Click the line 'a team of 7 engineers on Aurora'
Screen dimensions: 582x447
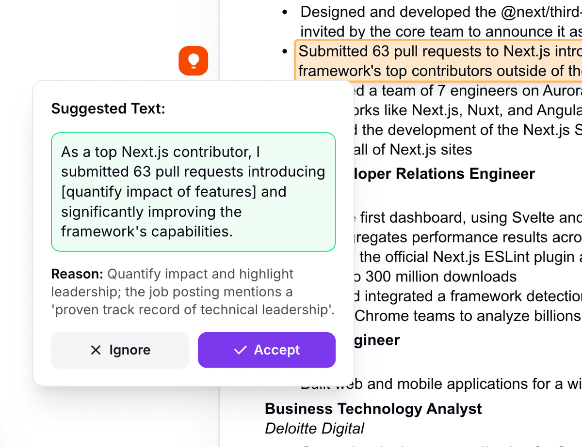tap(468, 91)
